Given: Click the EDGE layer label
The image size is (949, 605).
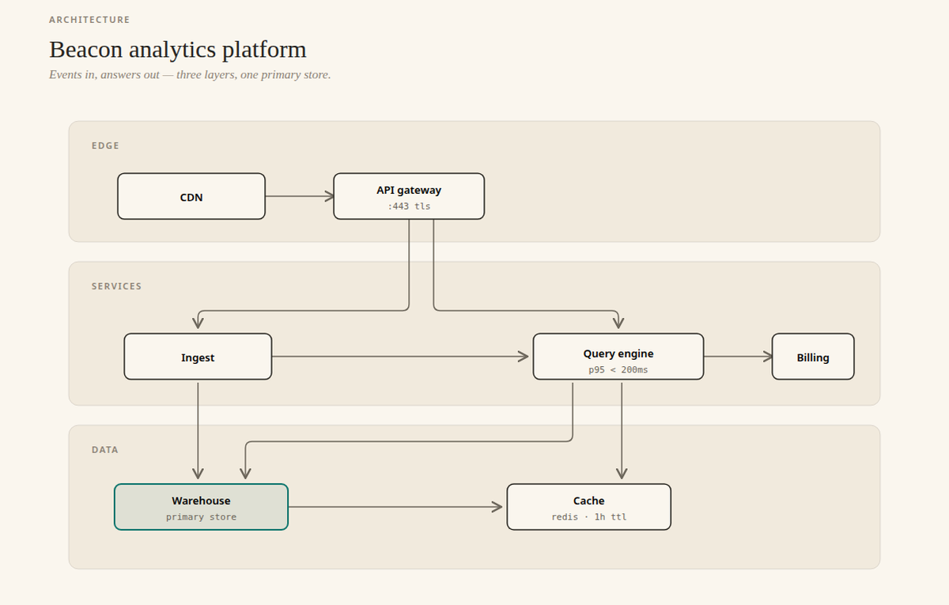Looking at the screenshot, I should point(105,146).
